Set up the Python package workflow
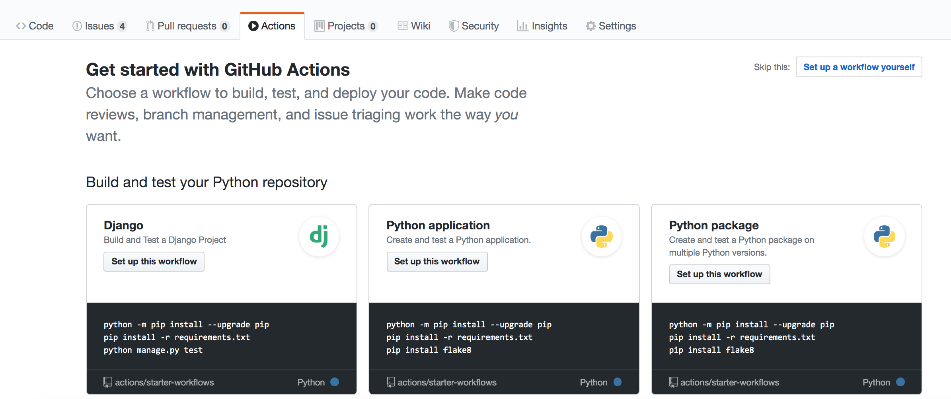This screenshot has width=951, height=399. (x=719, y=274)
